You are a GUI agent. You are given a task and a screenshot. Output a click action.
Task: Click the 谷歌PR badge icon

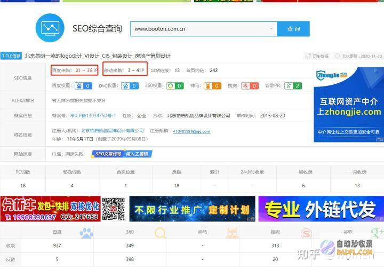coord(293,86)
